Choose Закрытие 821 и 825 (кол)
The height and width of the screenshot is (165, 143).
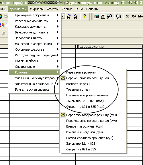93,101
